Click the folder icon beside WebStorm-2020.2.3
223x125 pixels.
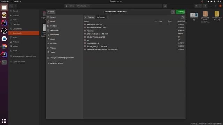pyautogui.click(x=85, y=24)
